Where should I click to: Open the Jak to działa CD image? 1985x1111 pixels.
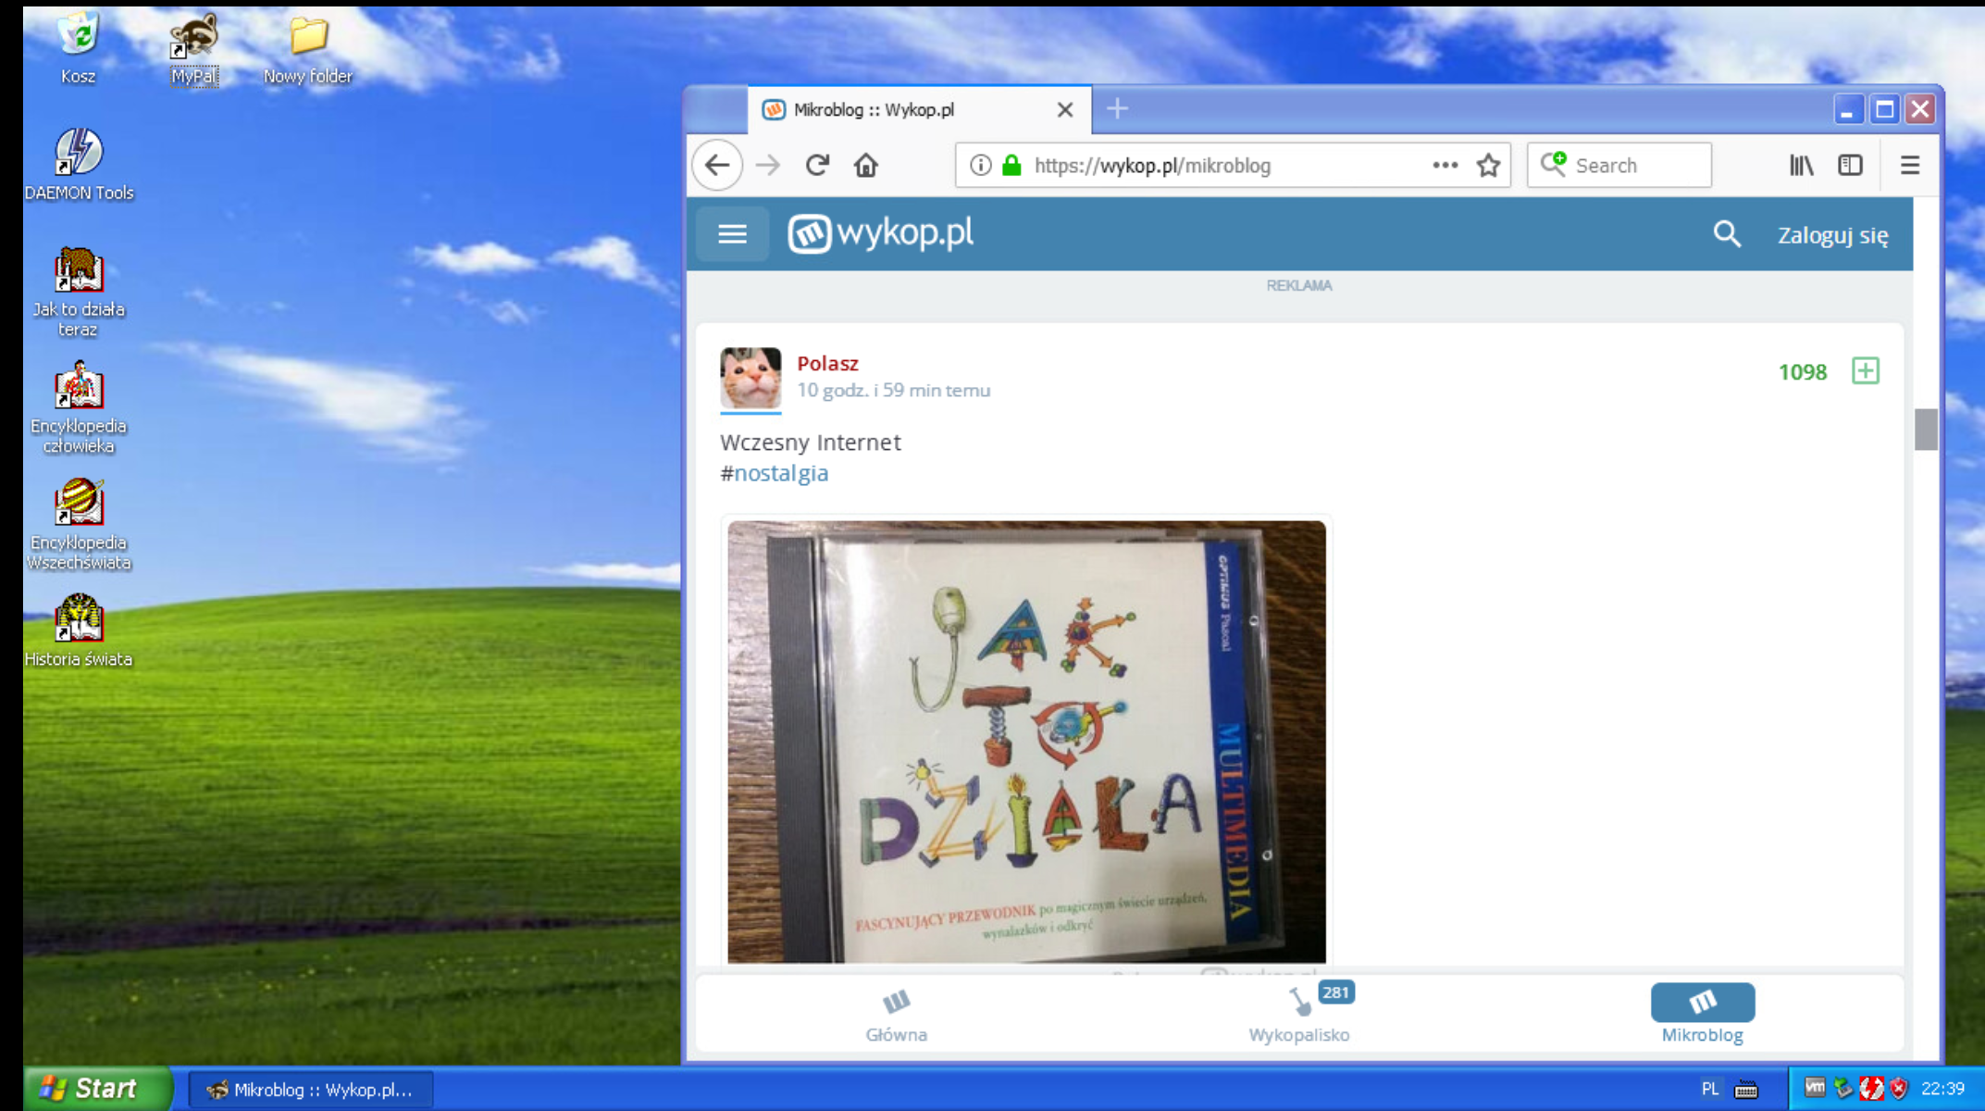coord(1026,741)
